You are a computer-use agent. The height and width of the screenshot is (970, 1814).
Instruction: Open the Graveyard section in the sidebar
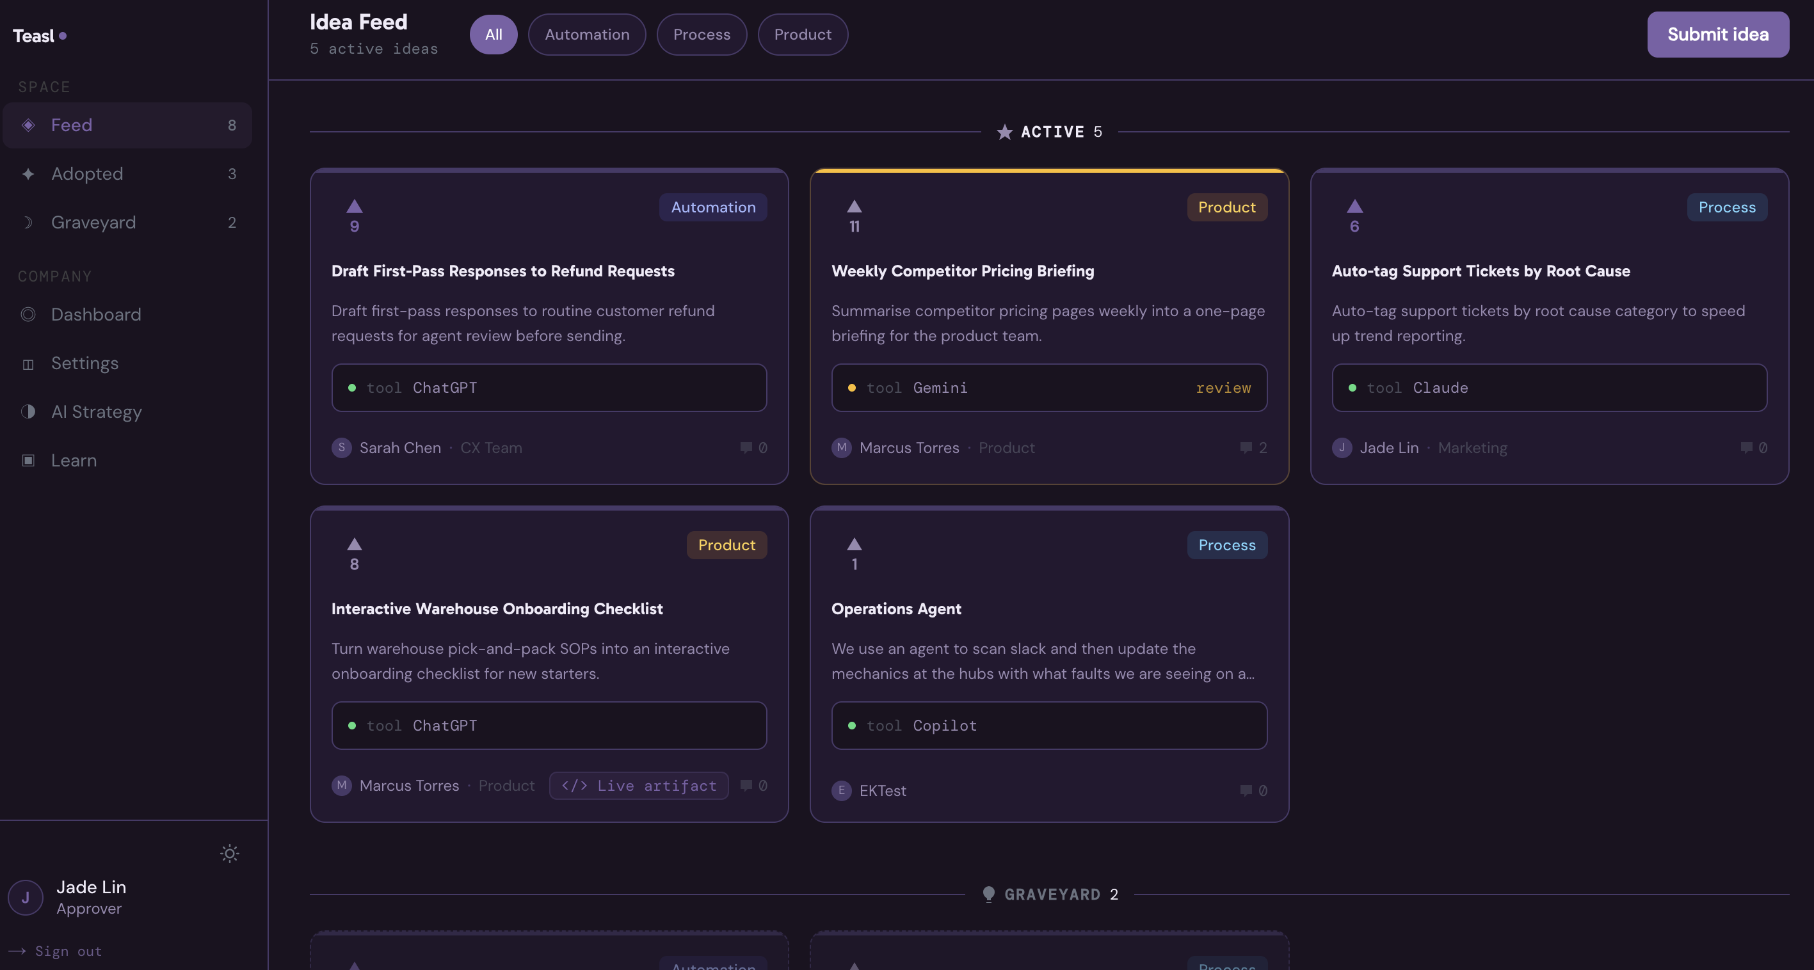click(x=127, y=223)
